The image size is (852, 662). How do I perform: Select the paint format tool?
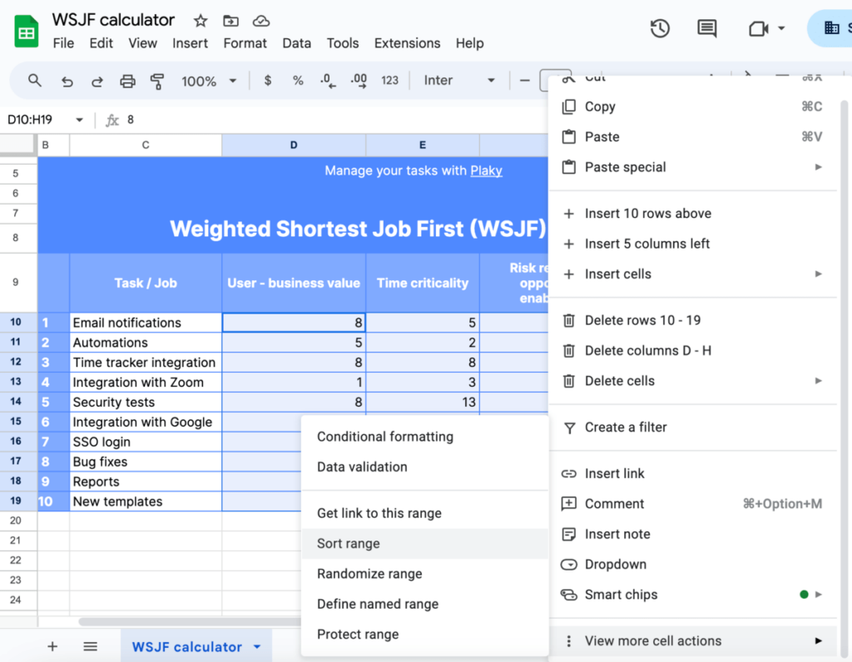(156, 81)
